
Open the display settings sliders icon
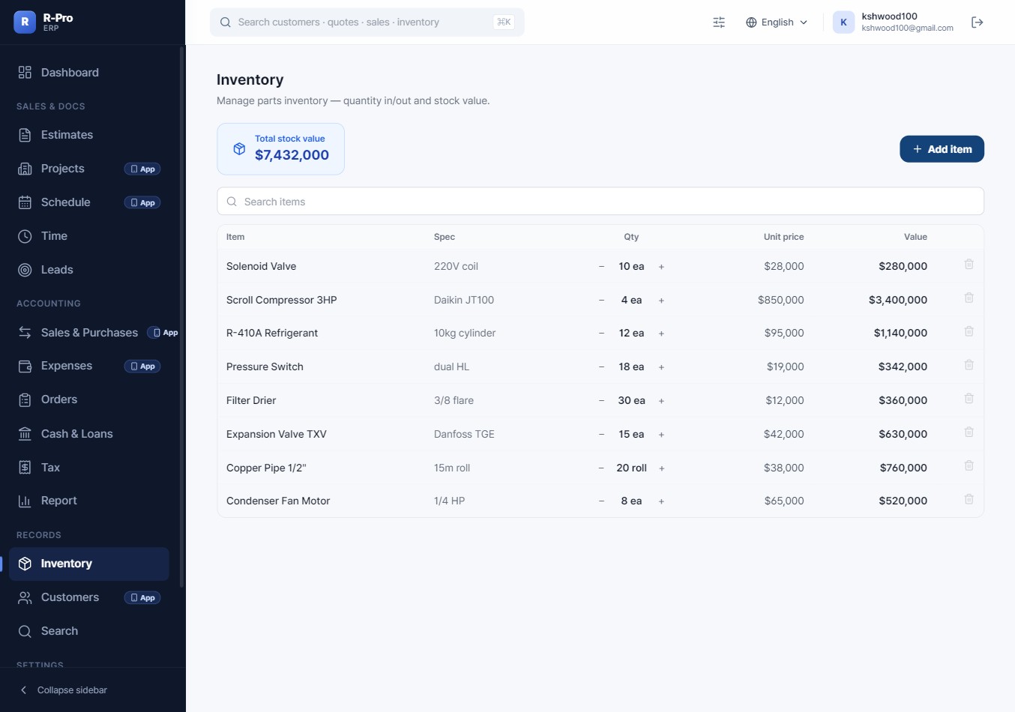[719, 22]
